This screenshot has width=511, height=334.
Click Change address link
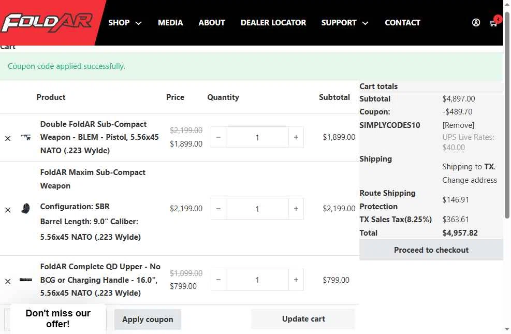[x=470, y=180]
